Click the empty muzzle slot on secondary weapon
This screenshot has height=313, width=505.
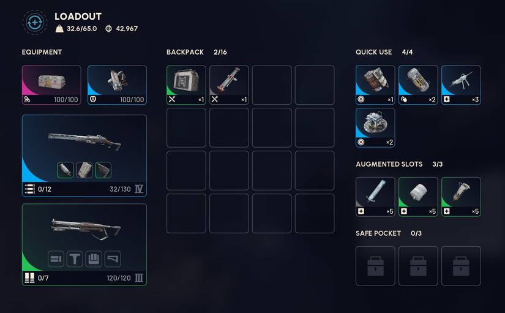(x=56, y=259)
